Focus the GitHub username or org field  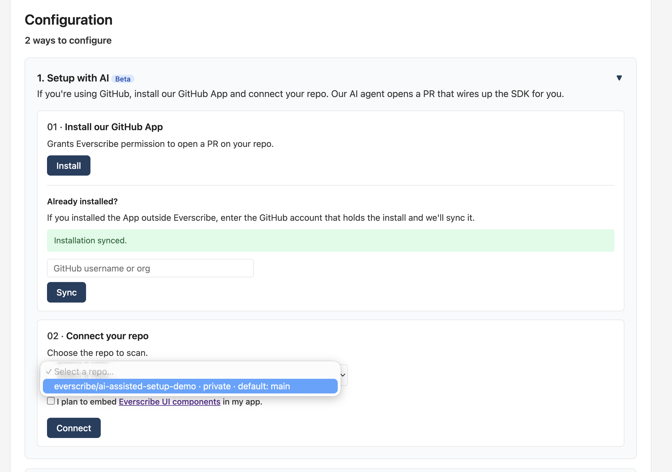coord(150,268)
